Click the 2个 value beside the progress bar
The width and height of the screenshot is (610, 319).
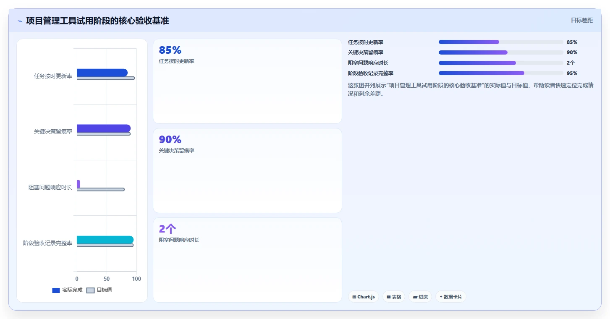[x=571, y=63]
